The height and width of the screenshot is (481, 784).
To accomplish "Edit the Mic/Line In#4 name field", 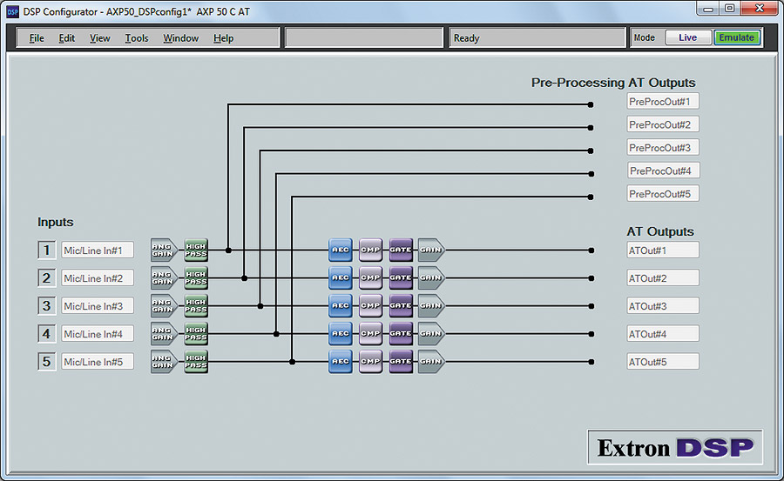I will point(98,334).
